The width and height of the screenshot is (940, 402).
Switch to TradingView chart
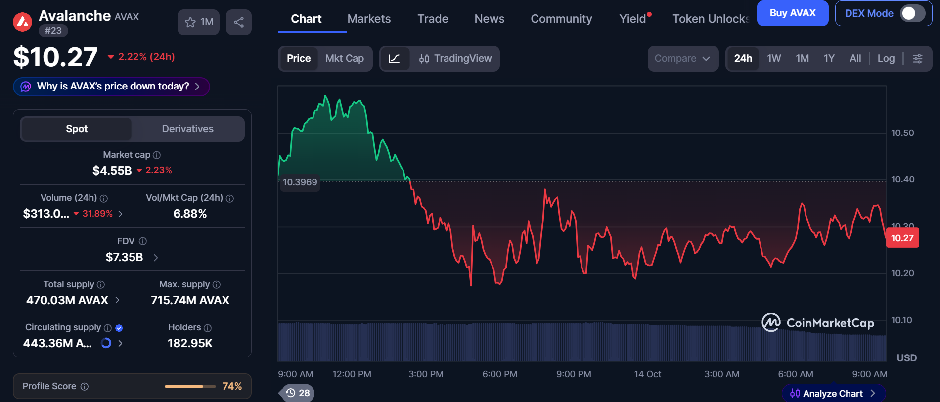[x=455, y=59]
